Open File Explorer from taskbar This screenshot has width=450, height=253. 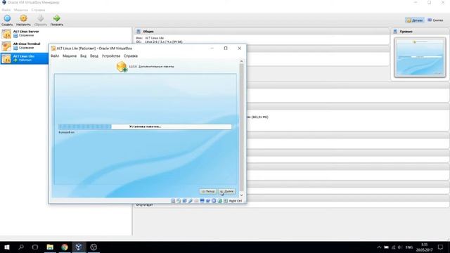coord(50,247)
